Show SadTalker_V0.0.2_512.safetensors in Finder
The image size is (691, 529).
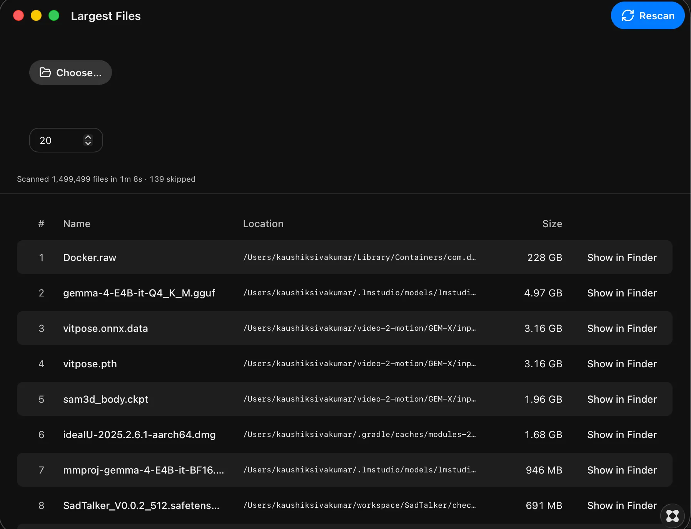(x=622, y=506)
